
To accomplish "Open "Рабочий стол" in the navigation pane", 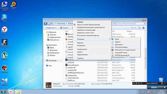I will [x=53, y=40].
